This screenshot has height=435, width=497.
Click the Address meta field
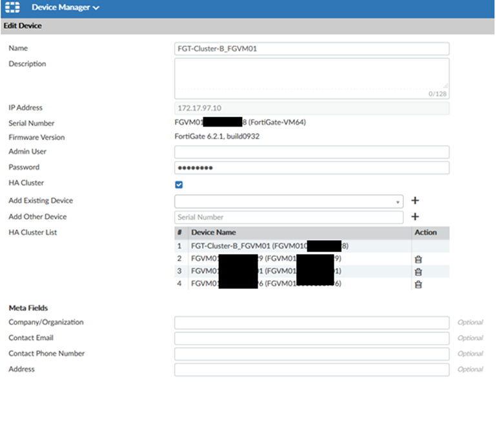(x=311, y=370)
